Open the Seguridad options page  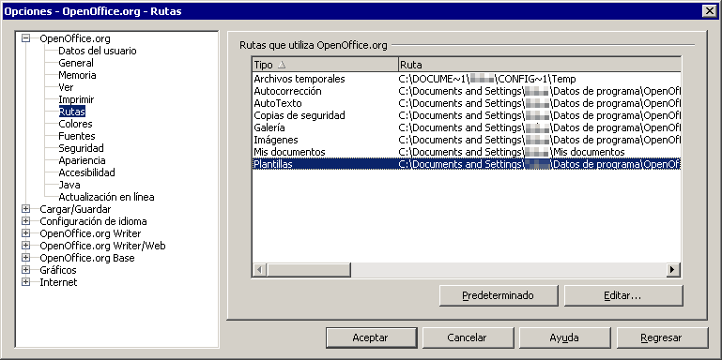pyautogui.click(x=81, y=148)
